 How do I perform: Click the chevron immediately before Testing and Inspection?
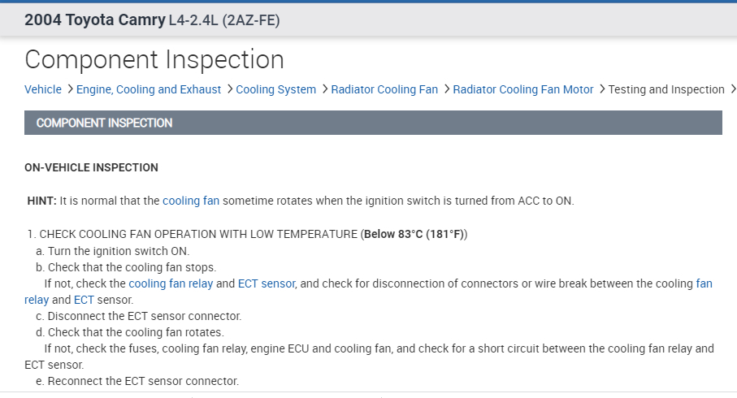[x=602, y=89]
